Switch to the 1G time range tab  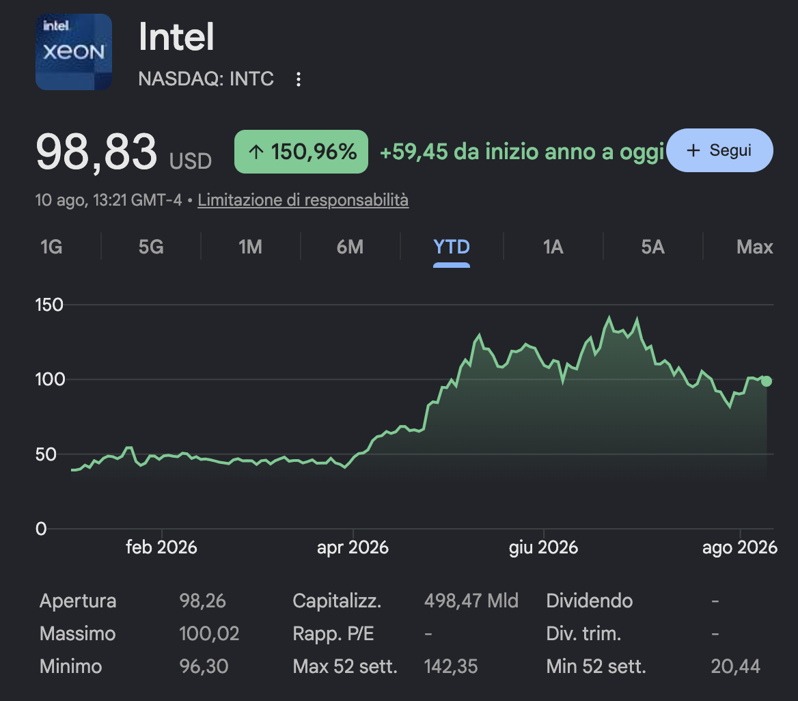(51, 247)
